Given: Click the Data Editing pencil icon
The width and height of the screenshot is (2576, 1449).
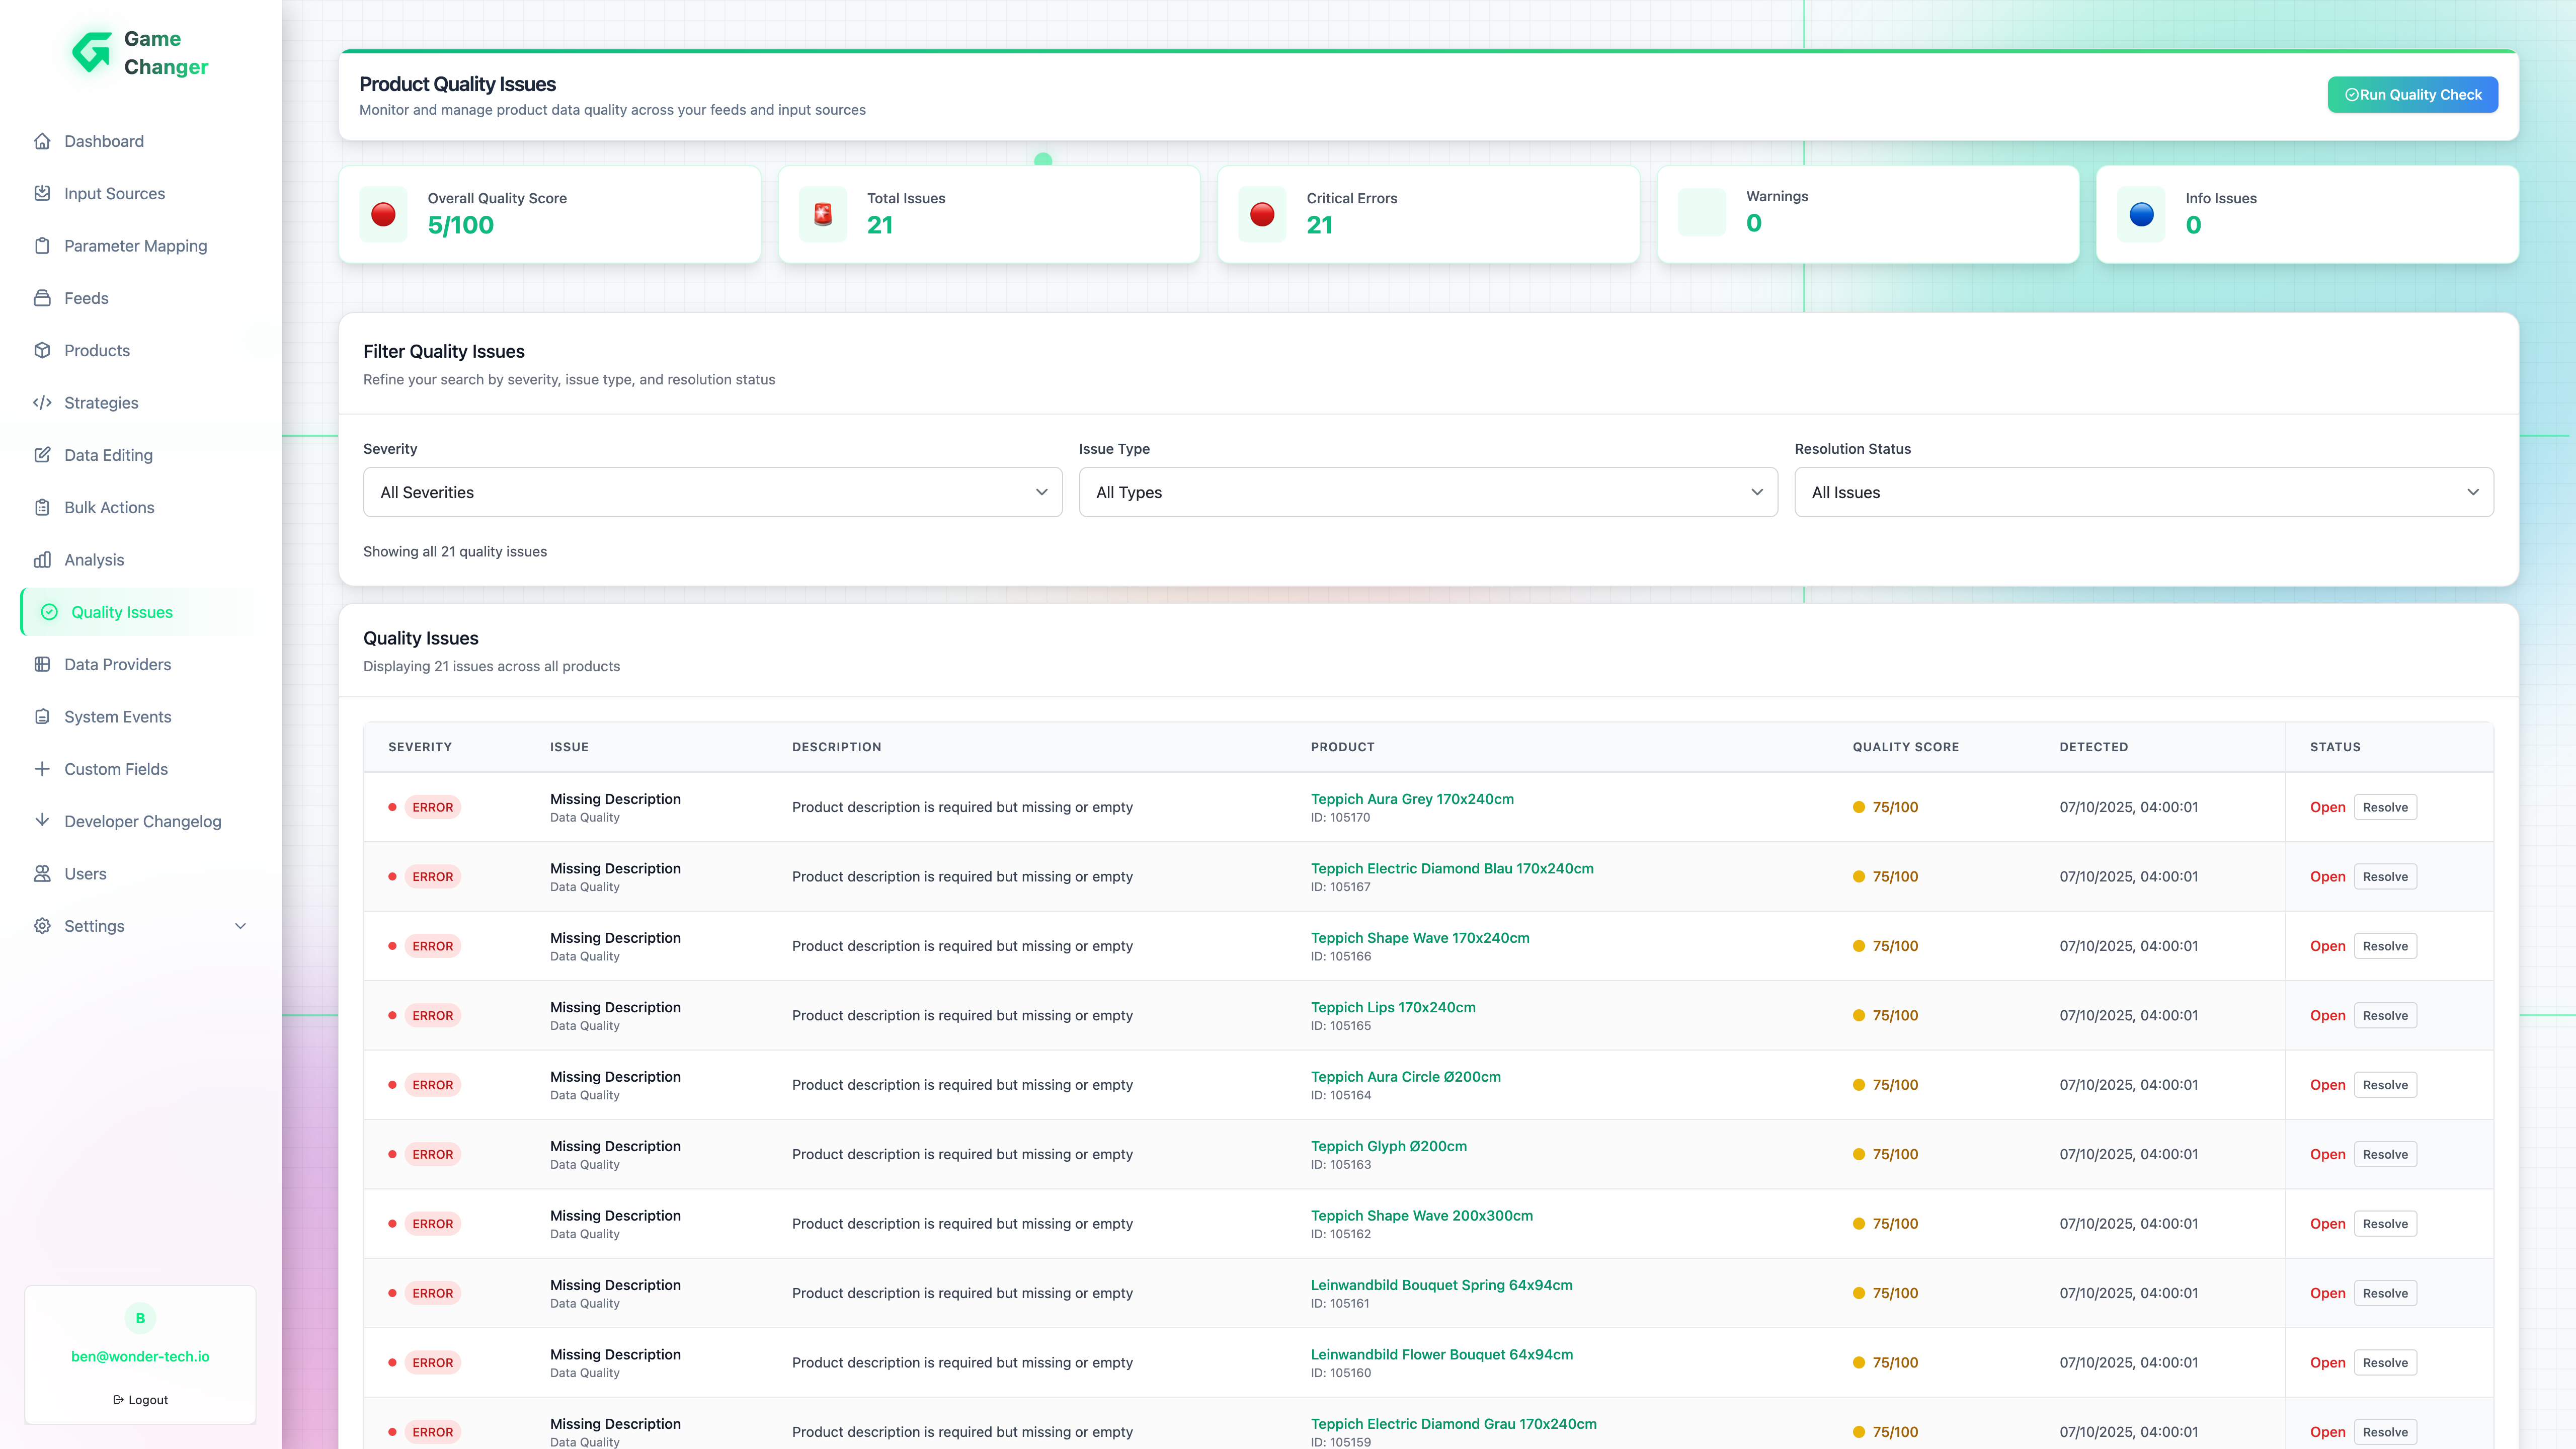Looking at the screenshot, I should tap(42, 455).
